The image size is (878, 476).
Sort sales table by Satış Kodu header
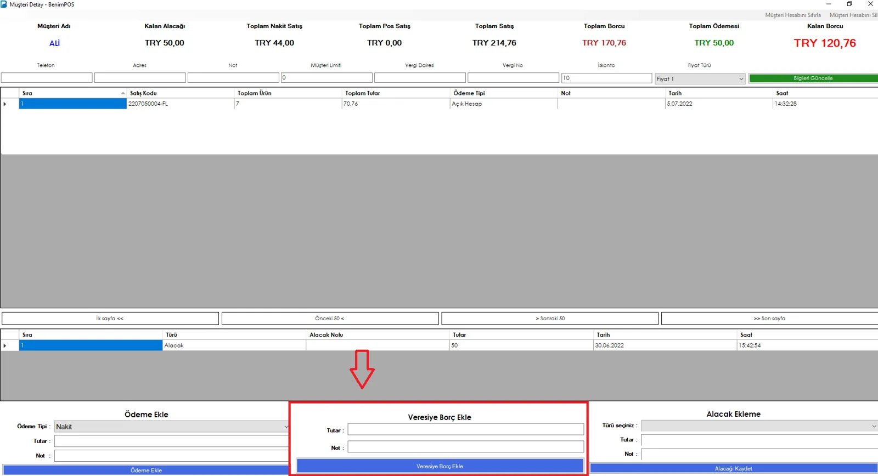click(181, 93)
